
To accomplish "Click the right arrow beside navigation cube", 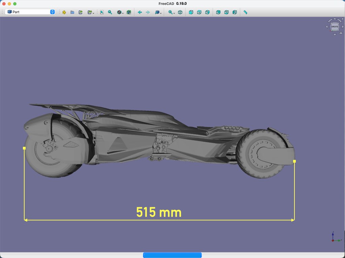I will pyautogui.click(x=343, y=27).
